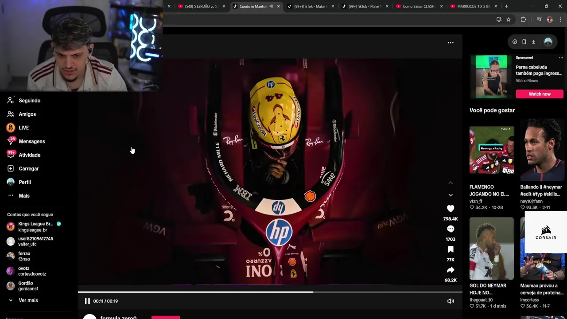
Task: Click the install app icon in address bar
Action: click(499, 19)
